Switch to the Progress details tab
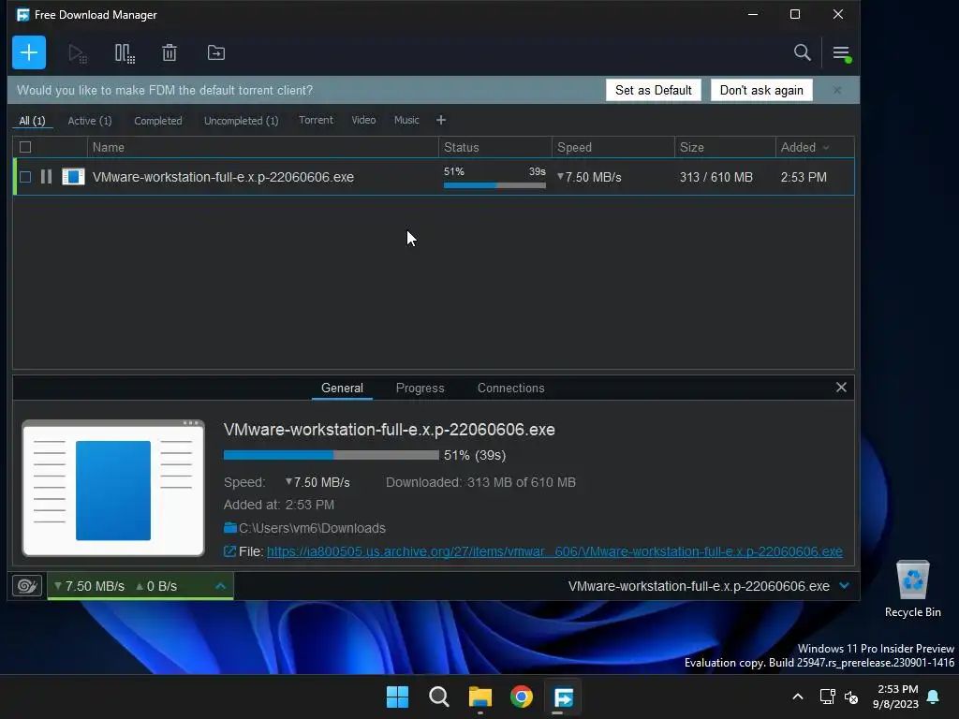959x719 pixels. [x=420, y=388]
